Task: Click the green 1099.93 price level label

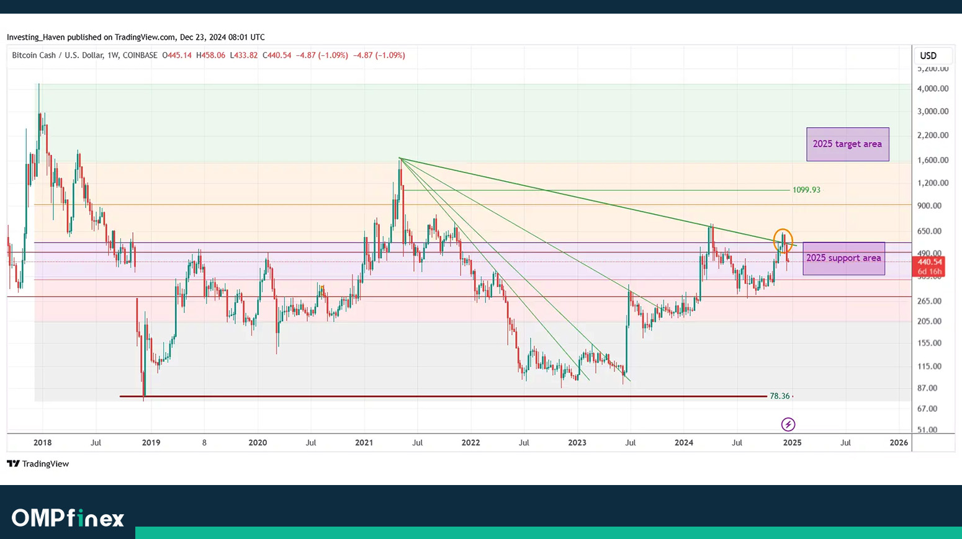Action: click(806, 190)
